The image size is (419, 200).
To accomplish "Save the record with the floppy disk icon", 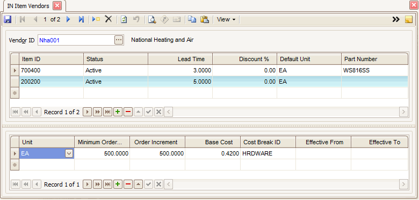I will click(7, 19).
